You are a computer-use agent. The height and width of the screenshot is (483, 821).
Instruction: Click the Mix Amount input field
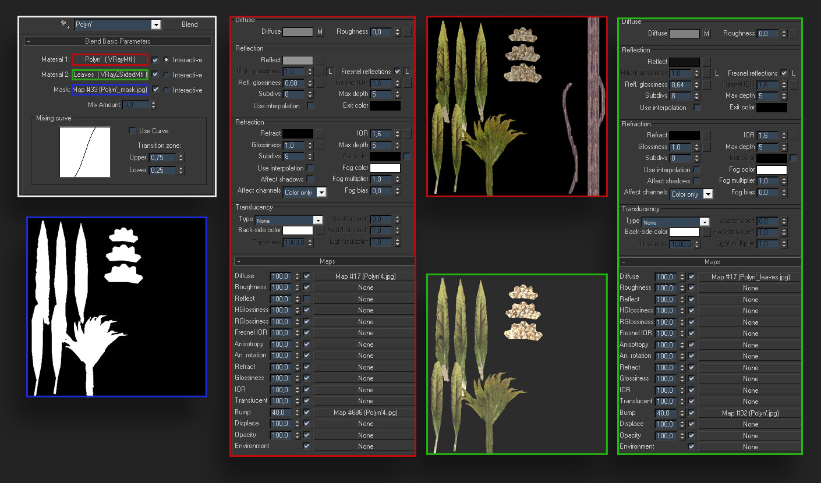[136, 105]
